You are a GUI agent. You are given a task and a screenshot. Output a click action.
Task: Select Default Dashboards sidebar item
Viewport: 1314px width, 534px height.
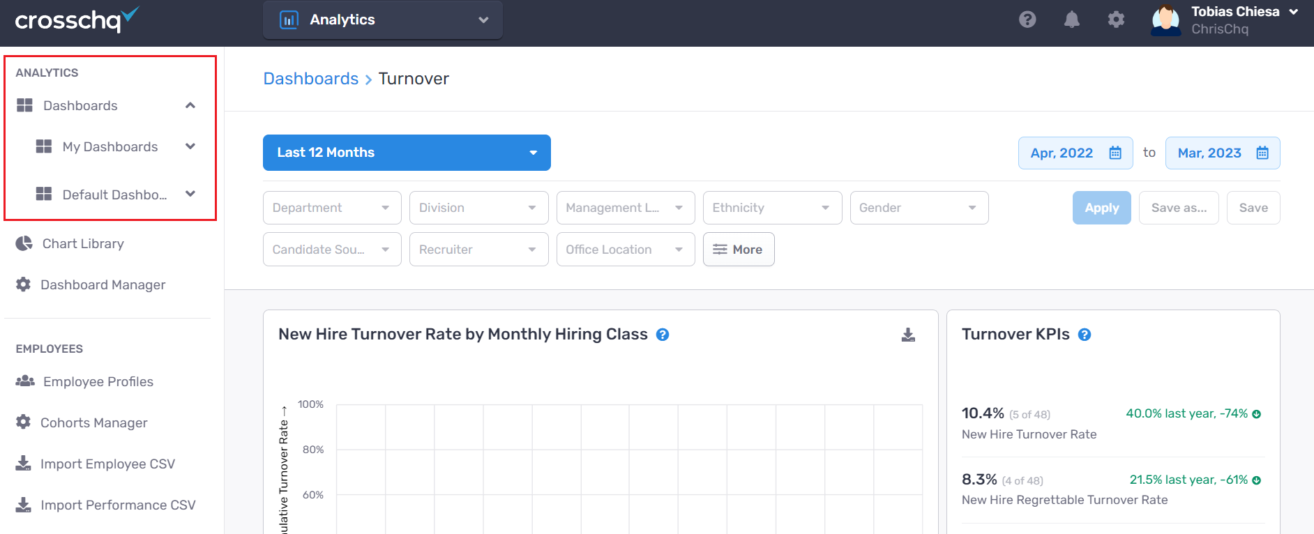point(114,194)
